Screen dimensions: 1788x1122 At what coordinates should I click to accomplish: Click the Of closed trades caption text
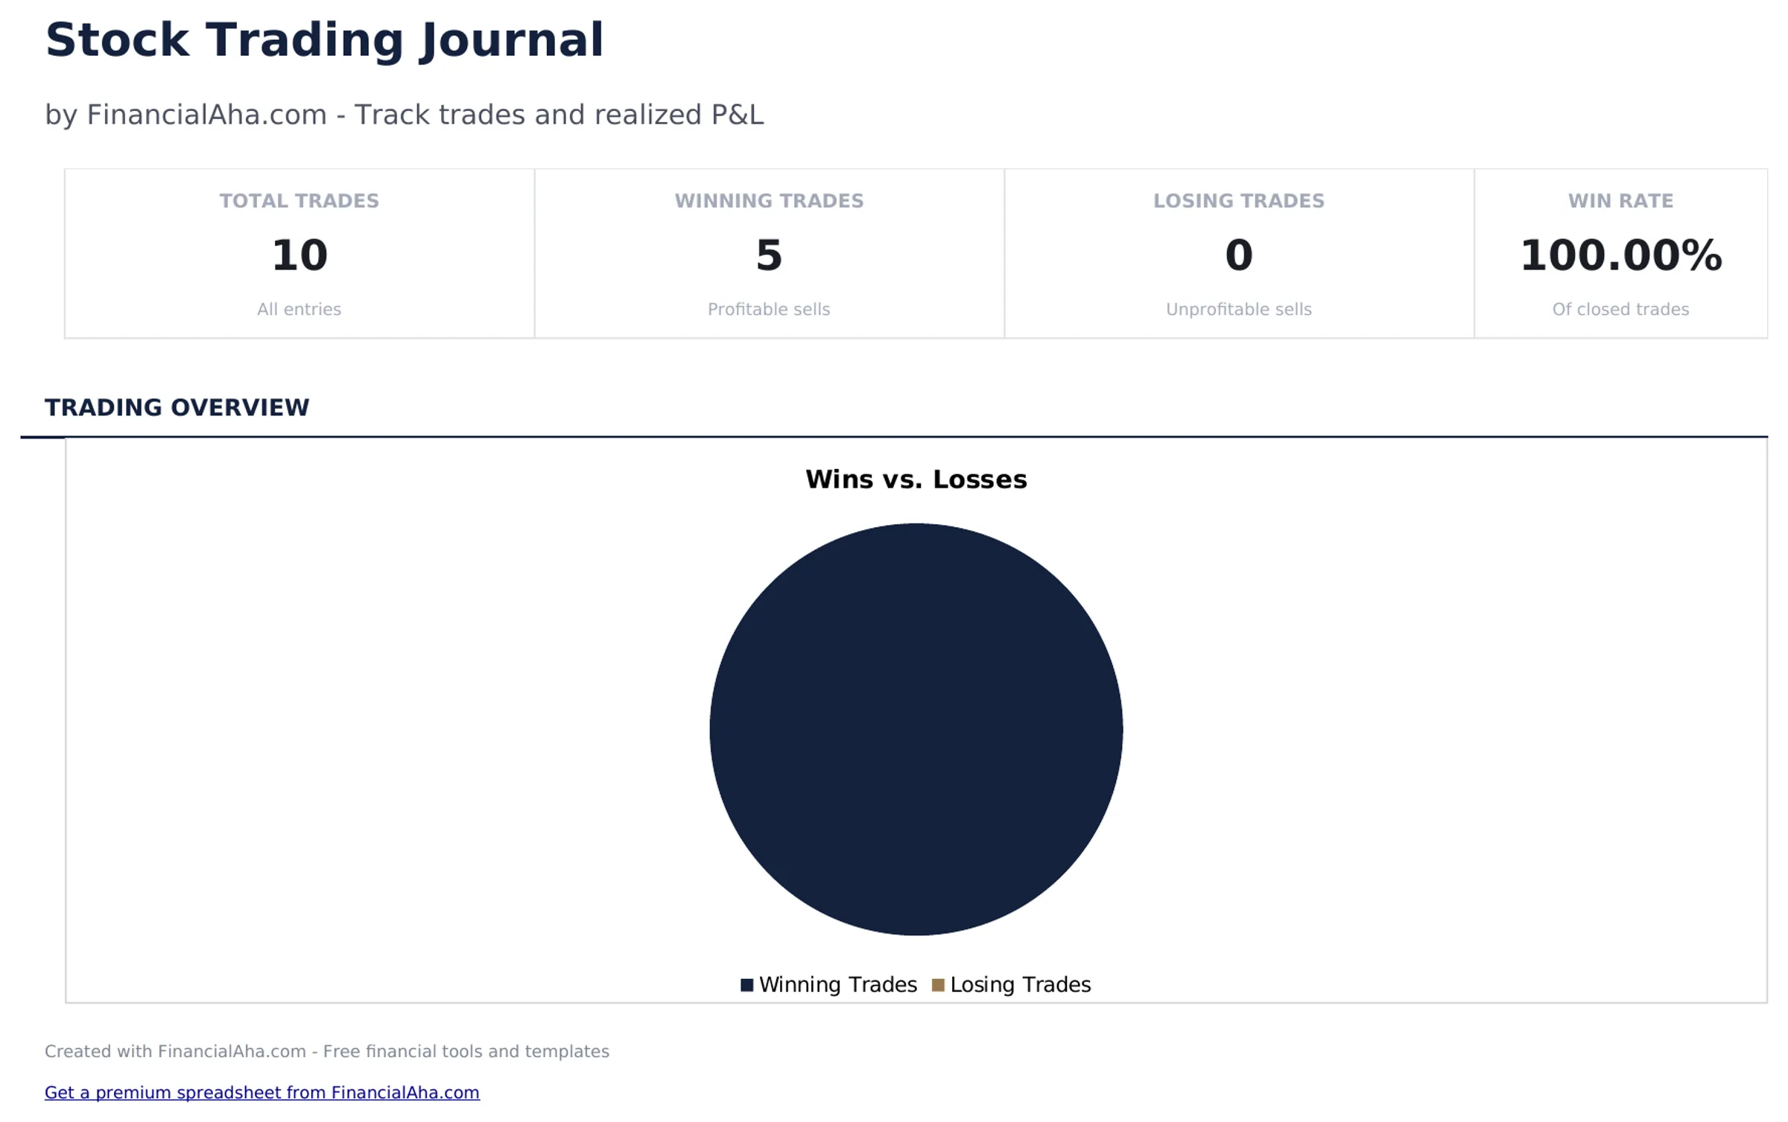click(1620, 309)
